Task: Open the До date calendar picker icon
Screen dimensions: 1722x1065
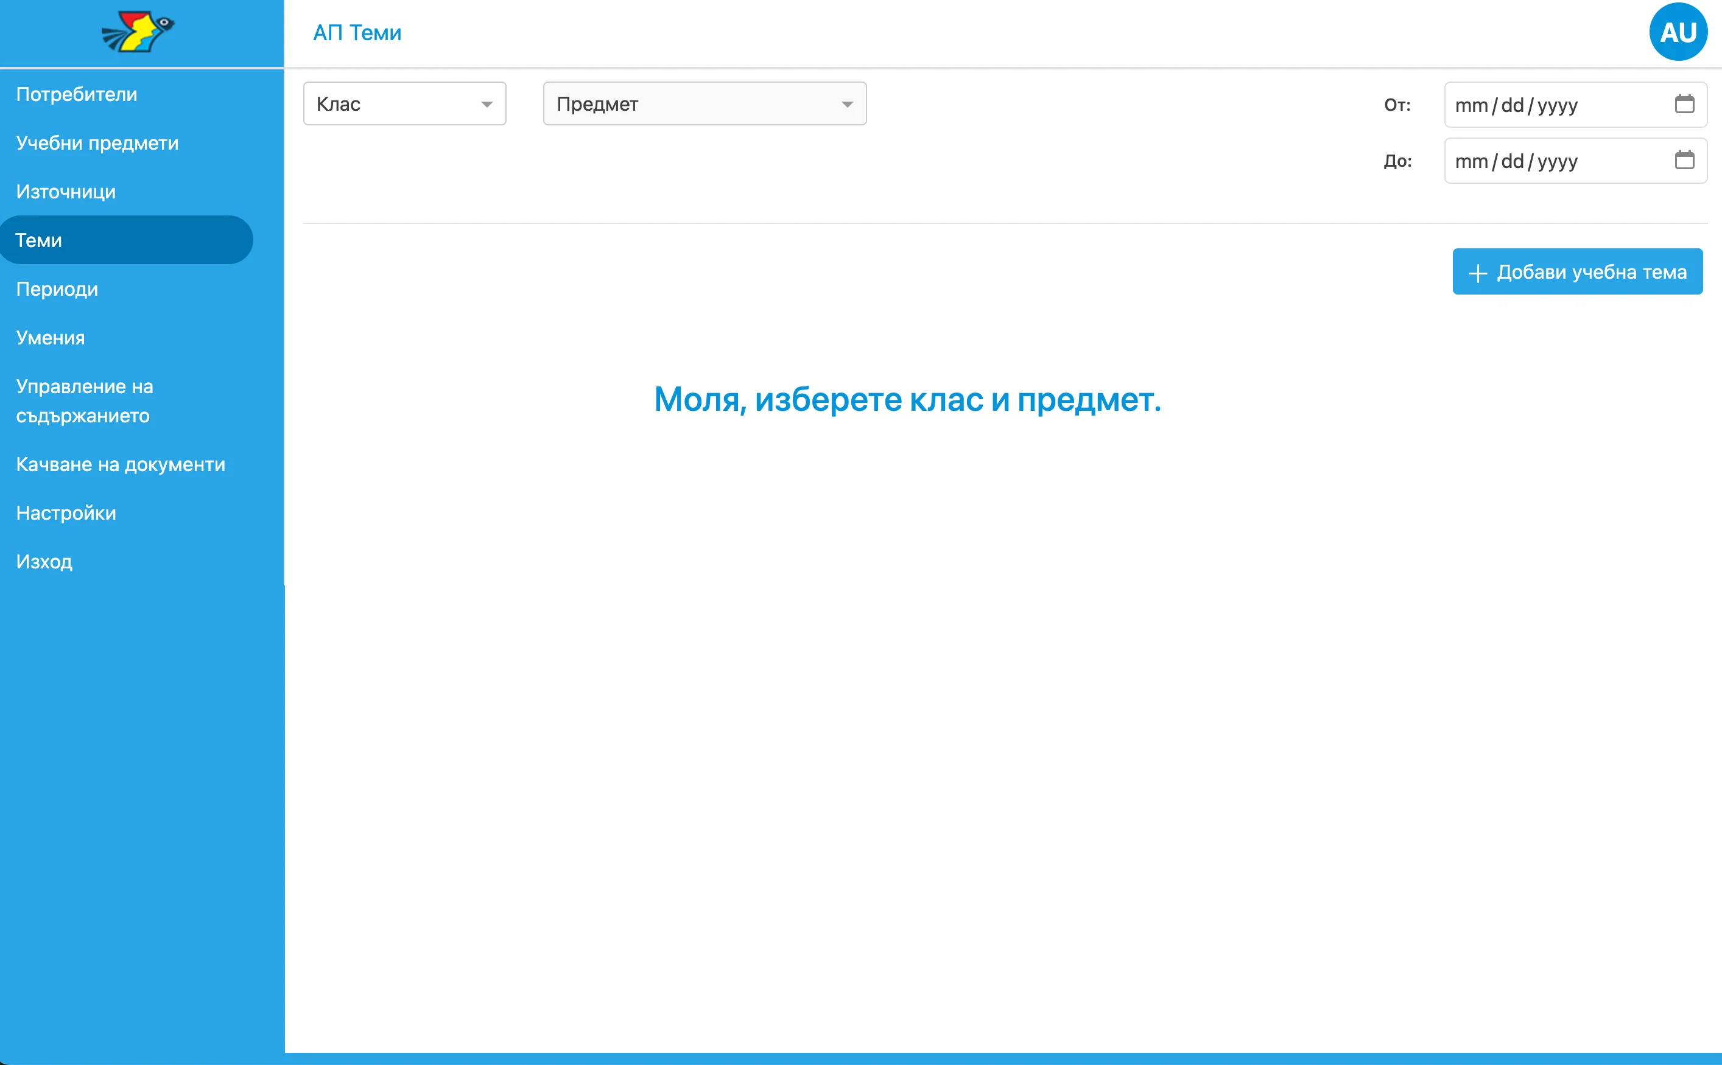Action: [1685, 160]
